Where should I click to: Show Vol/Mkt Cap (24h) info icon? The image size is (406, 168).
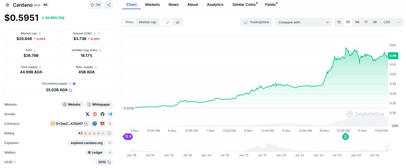(x=100, y=50)
